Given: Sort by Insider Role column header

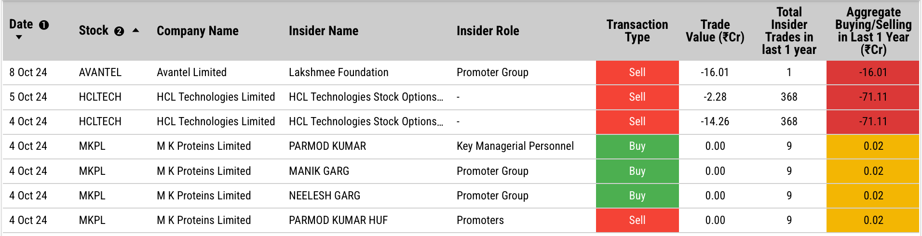Looking at the screenshot, I should point(488,31).
